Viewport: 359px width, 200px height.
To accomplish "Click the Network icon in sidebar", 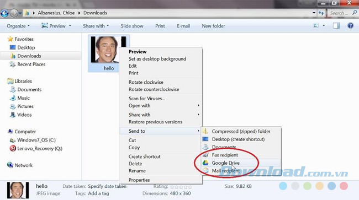I will [x=10, y=165].
